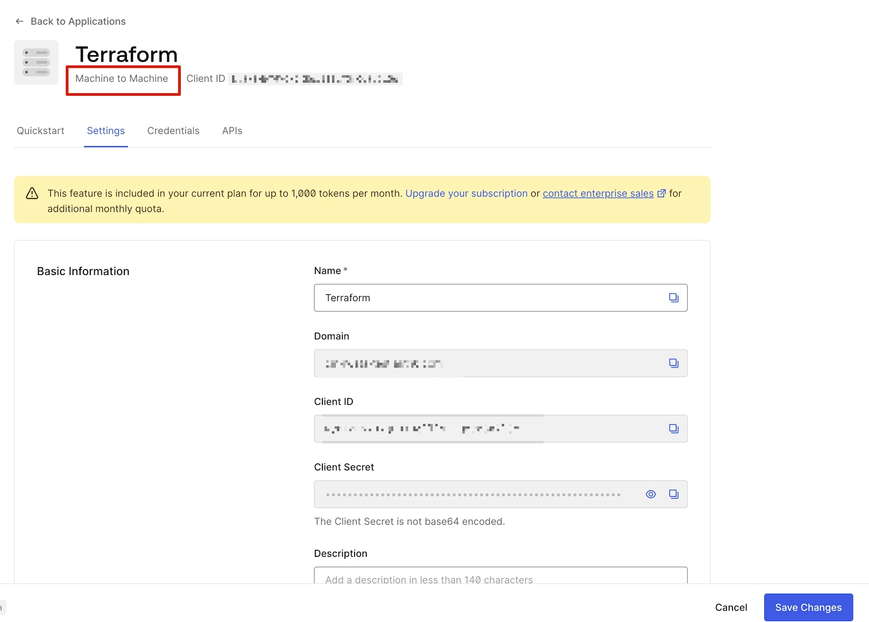Viewport: 869px width, 622px height.
Task: Copy the Domain field value
Action: [x=673, y=363]
